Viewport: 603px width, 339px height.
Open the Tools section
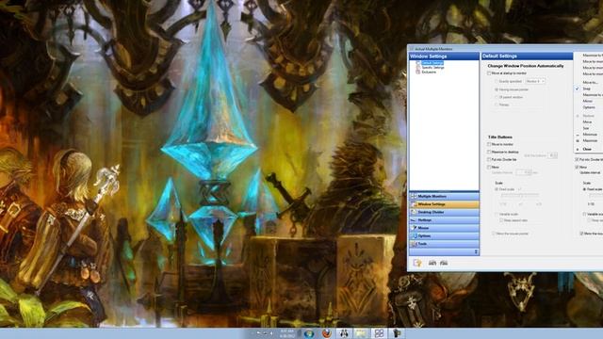[x=444, y=244]
